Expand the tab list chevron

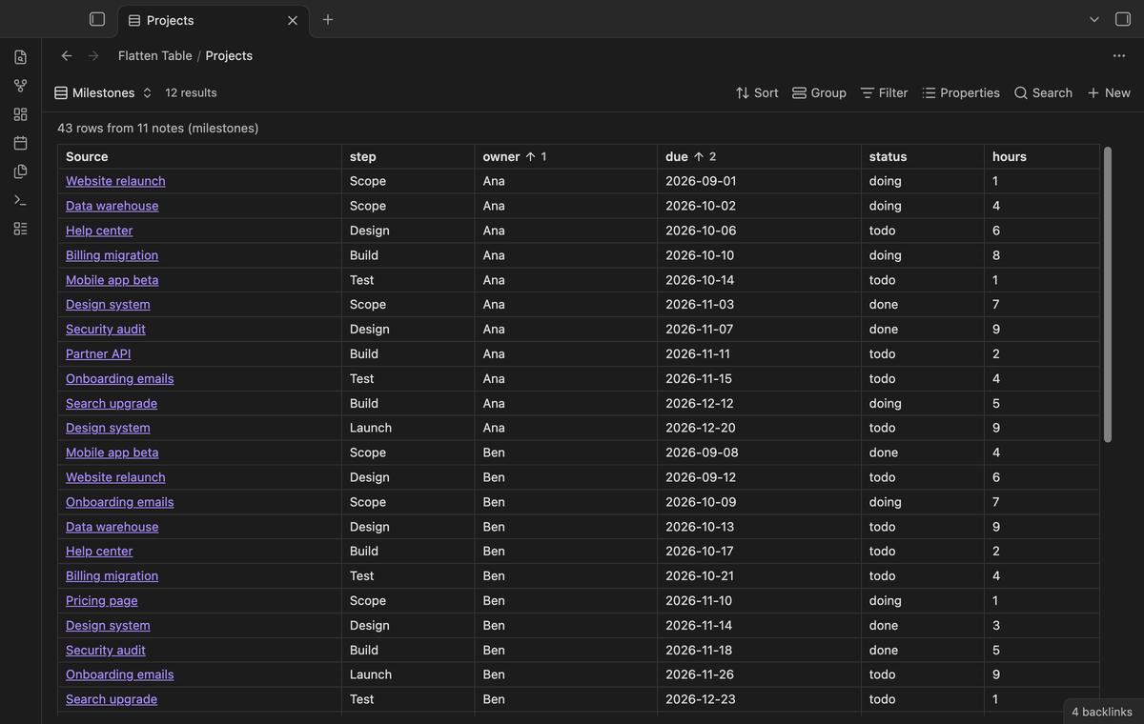coord(1094,19)
